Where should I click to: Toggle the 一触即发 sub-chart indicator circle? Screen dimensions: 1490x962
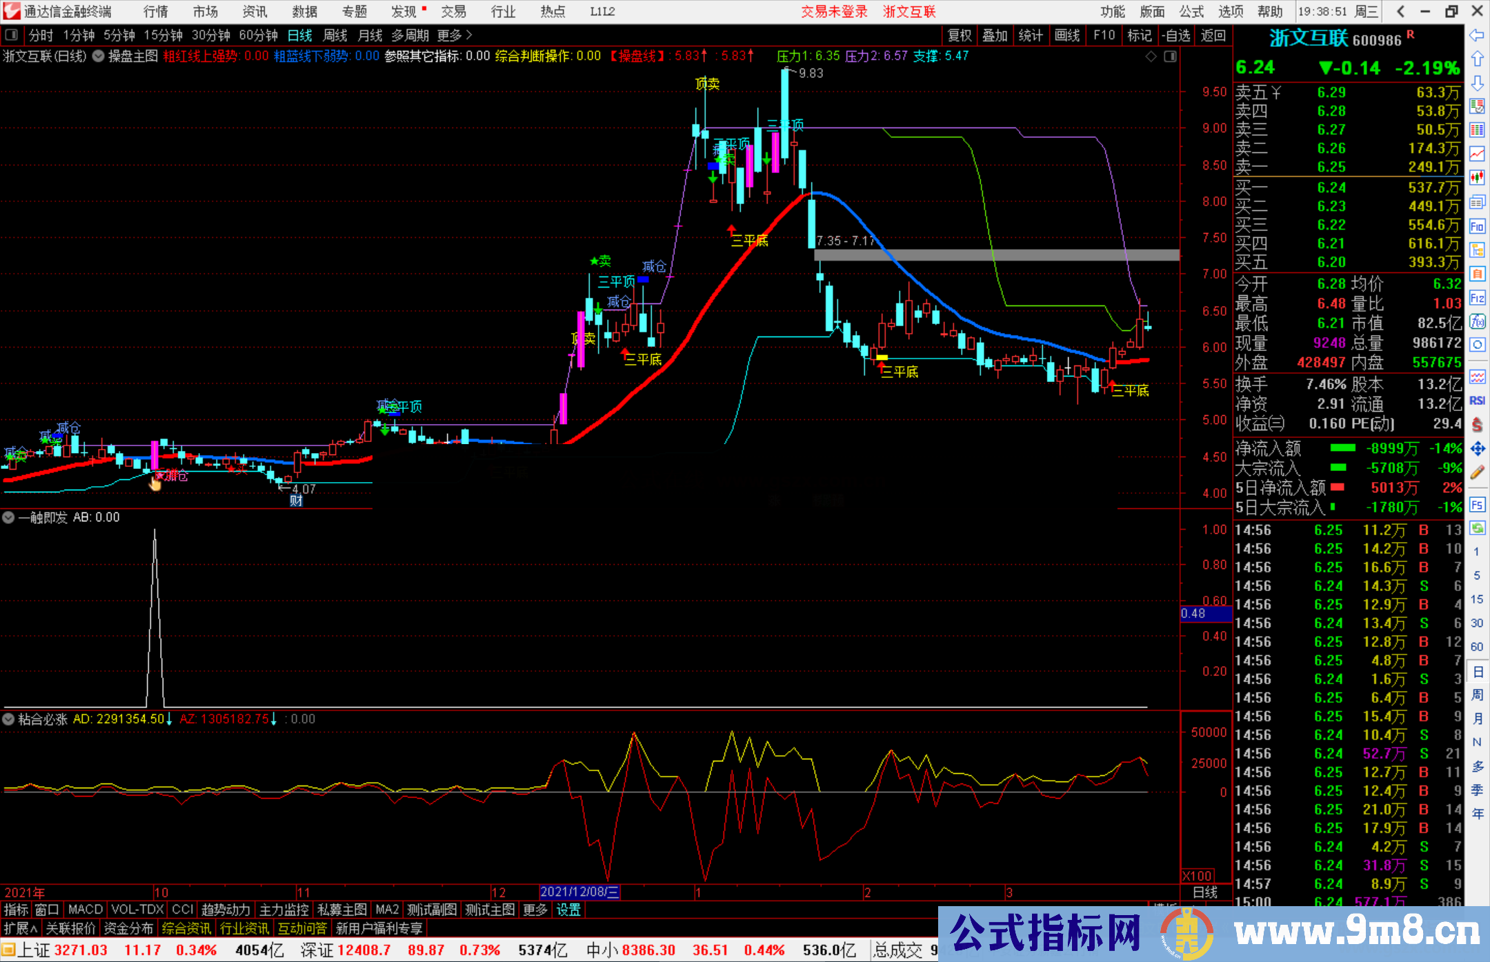coord(8,517)
